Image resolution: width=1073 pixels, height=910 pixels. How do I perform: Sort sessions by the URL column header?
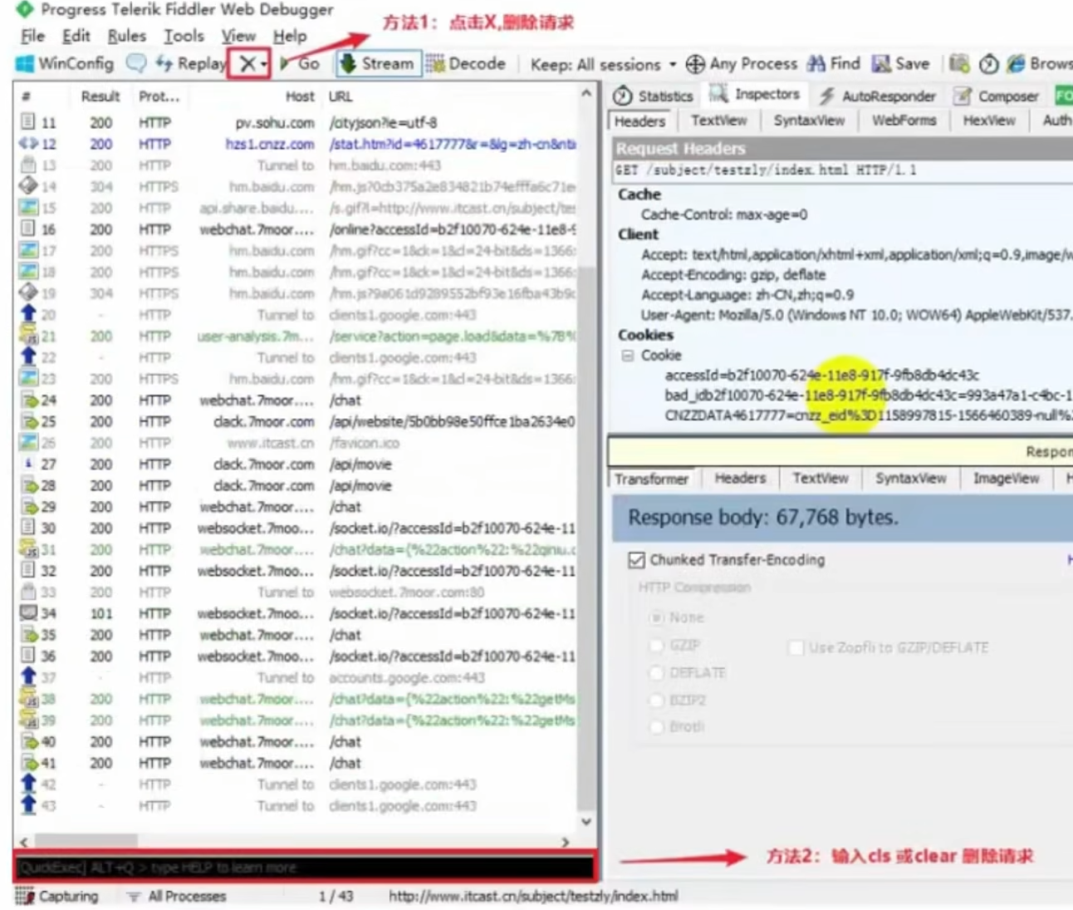point(341,96)
